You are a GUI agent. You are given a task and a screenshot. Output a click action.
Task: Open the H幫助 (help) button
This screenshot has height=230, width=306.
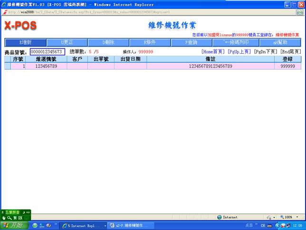(279, 42)
